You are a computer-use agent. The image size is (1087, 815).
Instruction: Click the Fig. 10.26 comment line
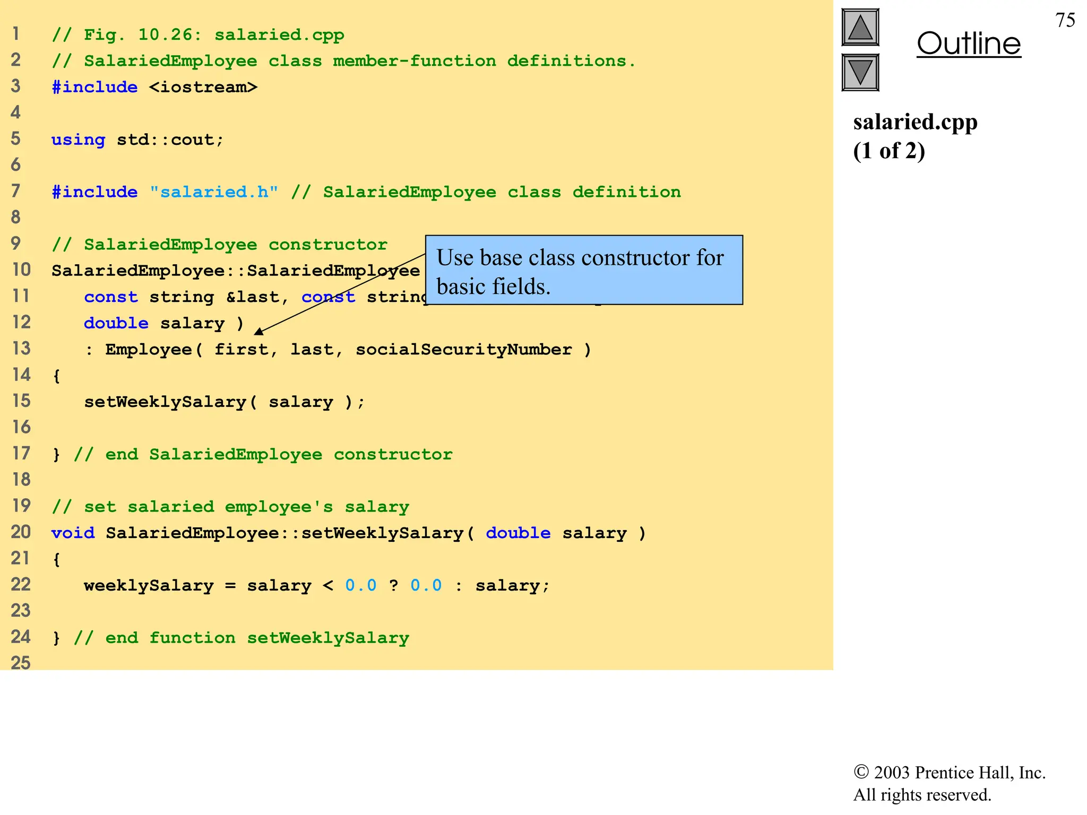point(198,35)
